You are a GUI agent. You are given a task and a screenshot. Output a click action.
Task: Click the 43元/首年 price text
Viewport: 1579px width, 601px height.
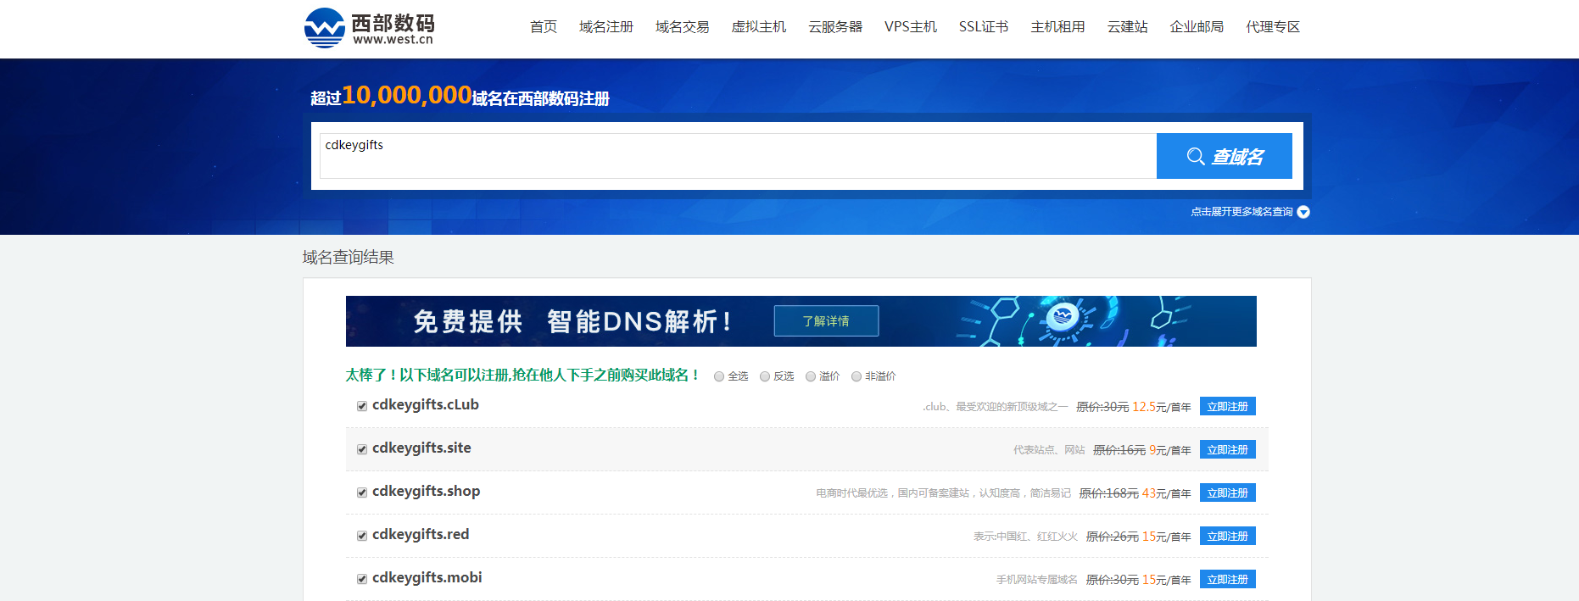point(1167,493)
